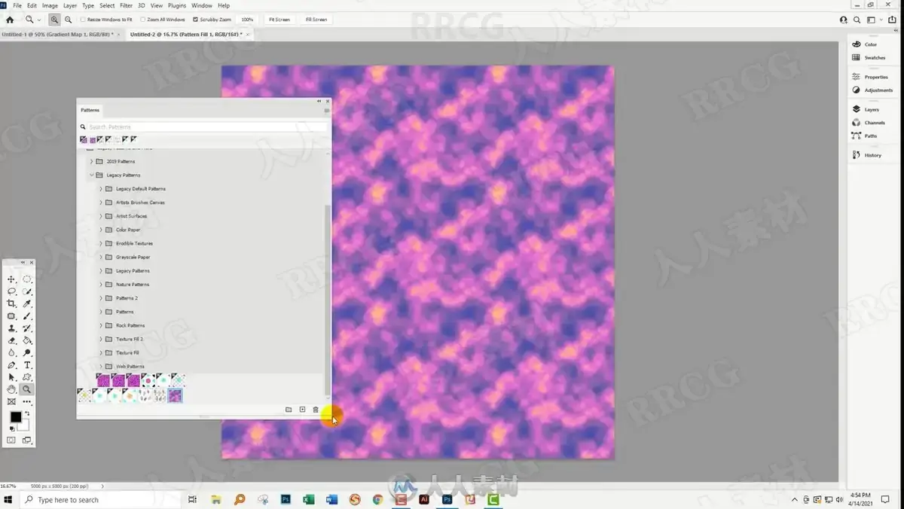Select the Move tool
The width and height of the screenshot is (904, 509).
tap(11, 279)
